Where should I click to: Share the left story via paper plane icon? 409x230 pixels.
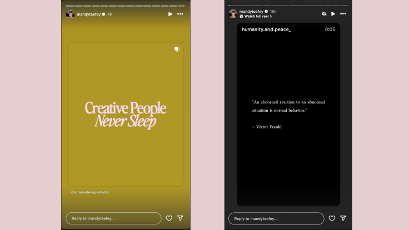tap(180, 218)
